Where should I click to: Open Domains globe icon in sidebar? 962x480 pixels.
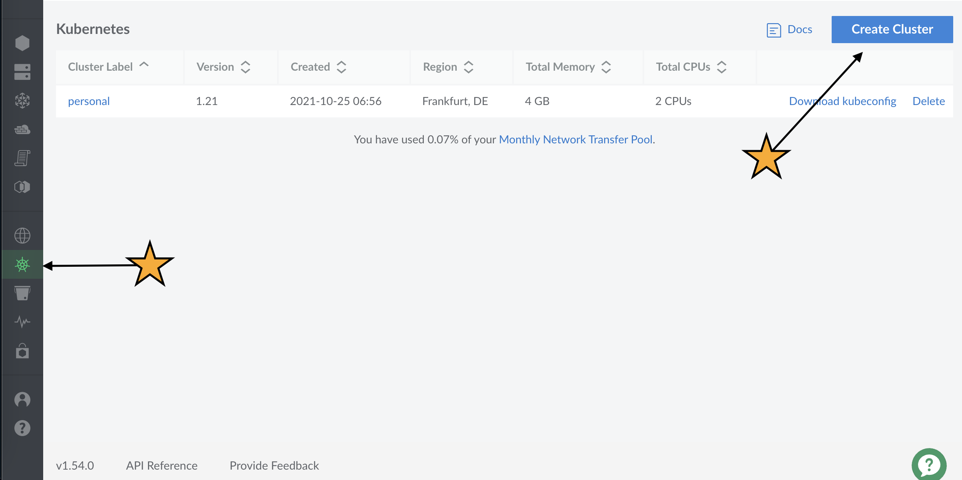[22, 236]
